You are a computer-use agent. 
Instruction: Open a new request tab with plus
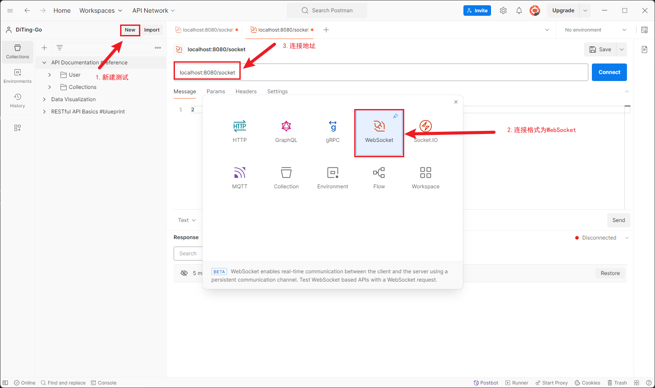326,30
